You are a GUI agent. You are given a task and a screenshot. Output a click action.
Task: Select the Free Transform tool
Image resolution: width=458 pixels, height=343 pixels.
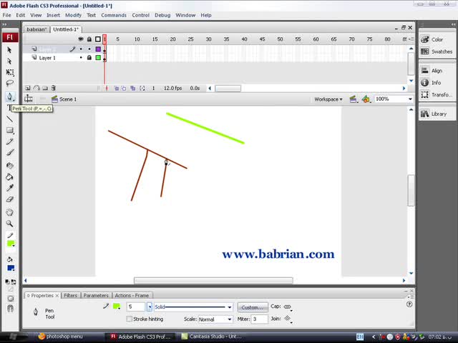(x=9, y=72)
